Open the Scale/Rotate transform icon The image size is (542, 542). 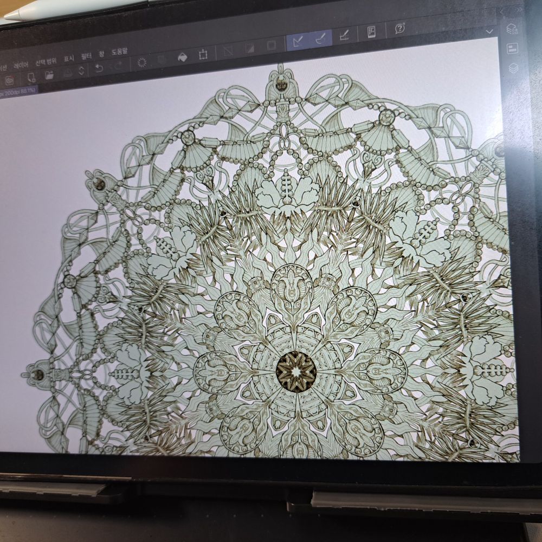pos(203,55)
